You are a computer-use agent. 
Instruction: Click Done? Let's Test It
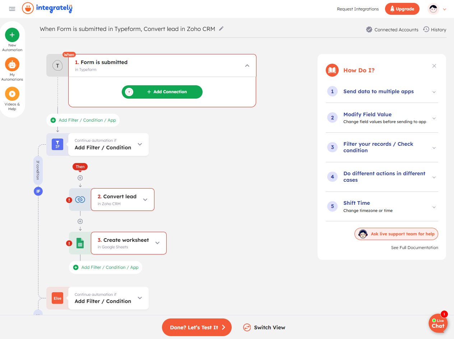pyautogui.click(x=197, y=327)
